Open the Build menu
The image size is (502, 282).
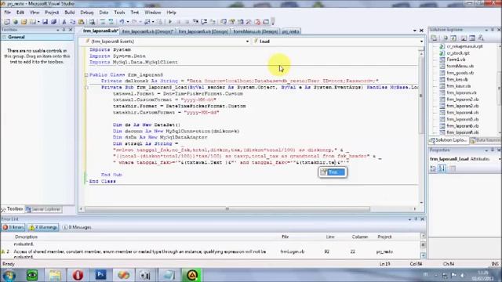pyautogui.click(x=70, y=13)
